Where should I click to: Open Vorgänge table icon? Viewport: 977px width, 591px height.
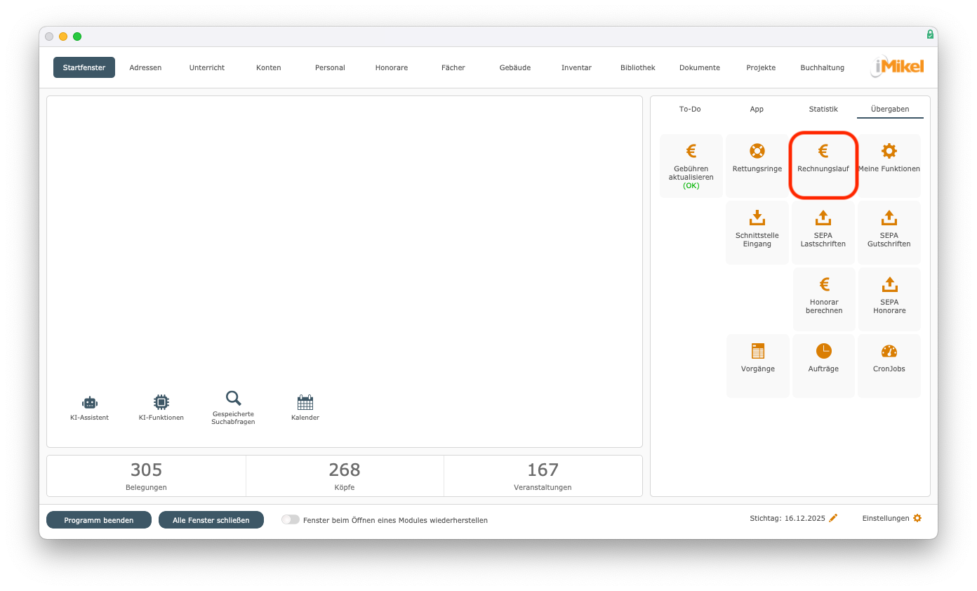(757, 352)
